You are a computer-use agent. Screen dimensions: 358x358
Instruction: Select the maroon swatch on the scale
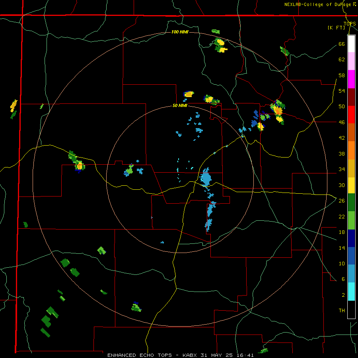351,97
